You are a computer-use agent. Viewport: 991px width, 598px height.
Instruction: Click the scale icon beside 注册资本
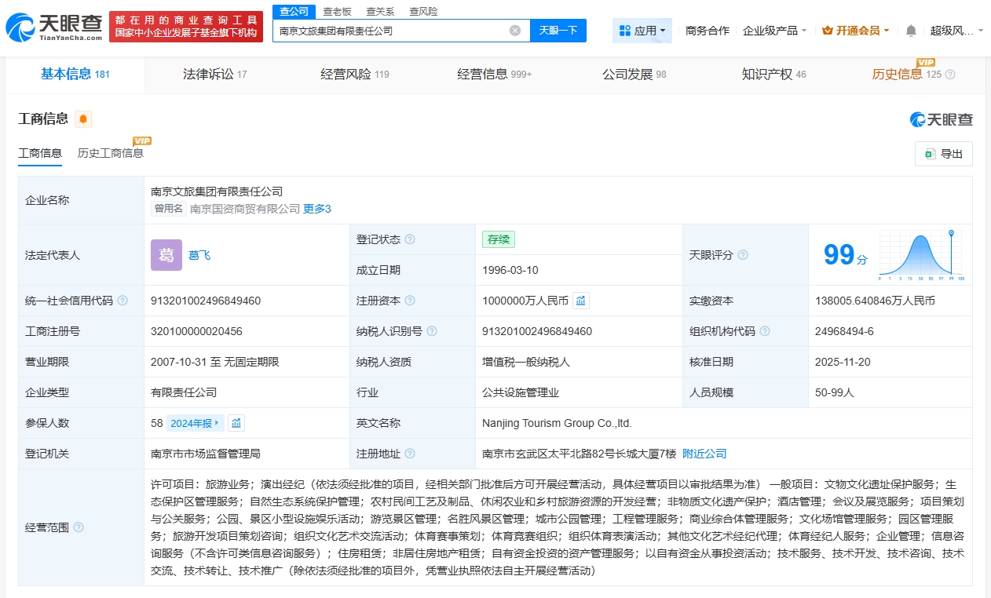click(x=580, y=301)
